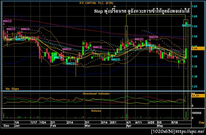Image resolution: width=206 pixels, height=135 pixels.
Task: Click the 1.65 price axis label
Action: [x=195, y=6]
